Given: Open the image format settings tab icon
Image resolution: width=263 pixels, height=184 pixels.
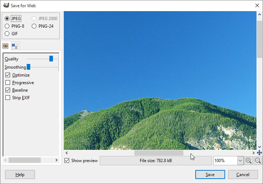Looking at the screenshot, I should click(x=5, y=46).
